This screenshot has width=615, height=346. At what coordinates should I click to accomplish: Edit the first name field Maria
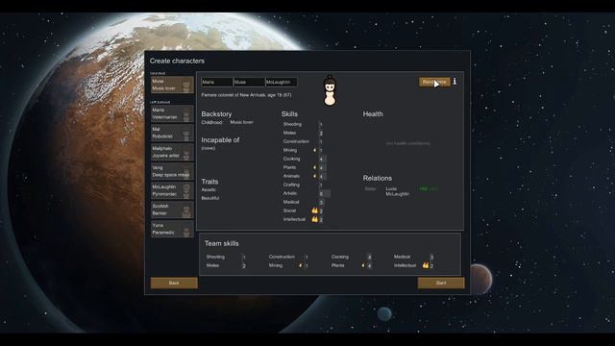click(216, 82)
